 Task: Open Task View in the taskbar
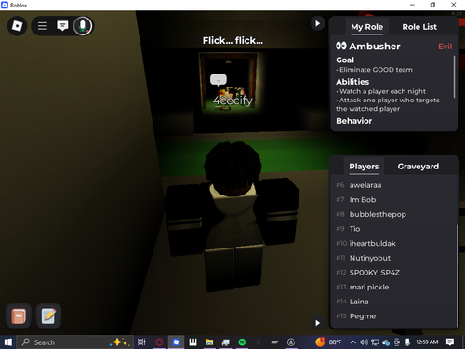pyautogui.click(x=141, y=342)
